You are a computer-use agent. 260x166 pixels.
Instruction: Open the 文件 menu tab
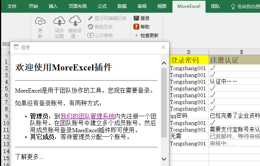12,6
